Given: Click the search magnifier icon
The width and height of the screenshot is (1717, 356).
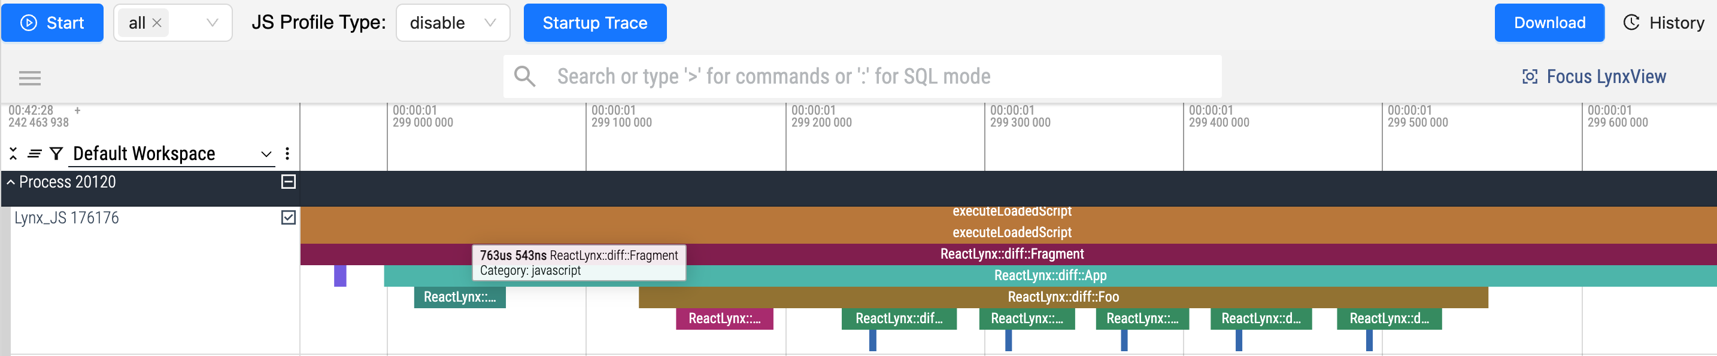Looking at the screenshot, I should pyautogui.click(x=524, y=76).
